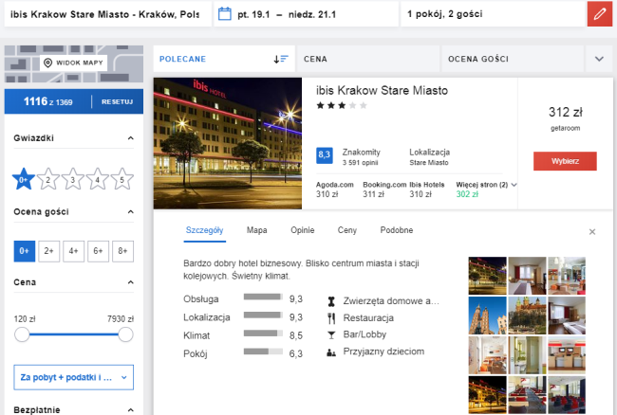
Task: Expand Więcej stron (2) price list
Action: (486, 185)
